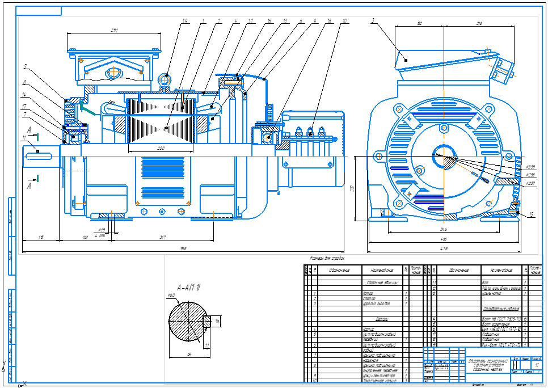Select the ø60 shaft diameter label

click(x=171, y=296)
